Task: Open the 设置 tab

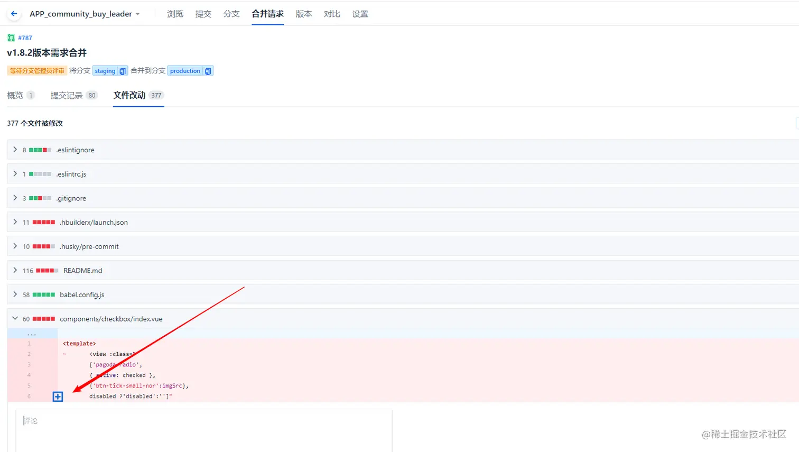Action: point(360,14)
